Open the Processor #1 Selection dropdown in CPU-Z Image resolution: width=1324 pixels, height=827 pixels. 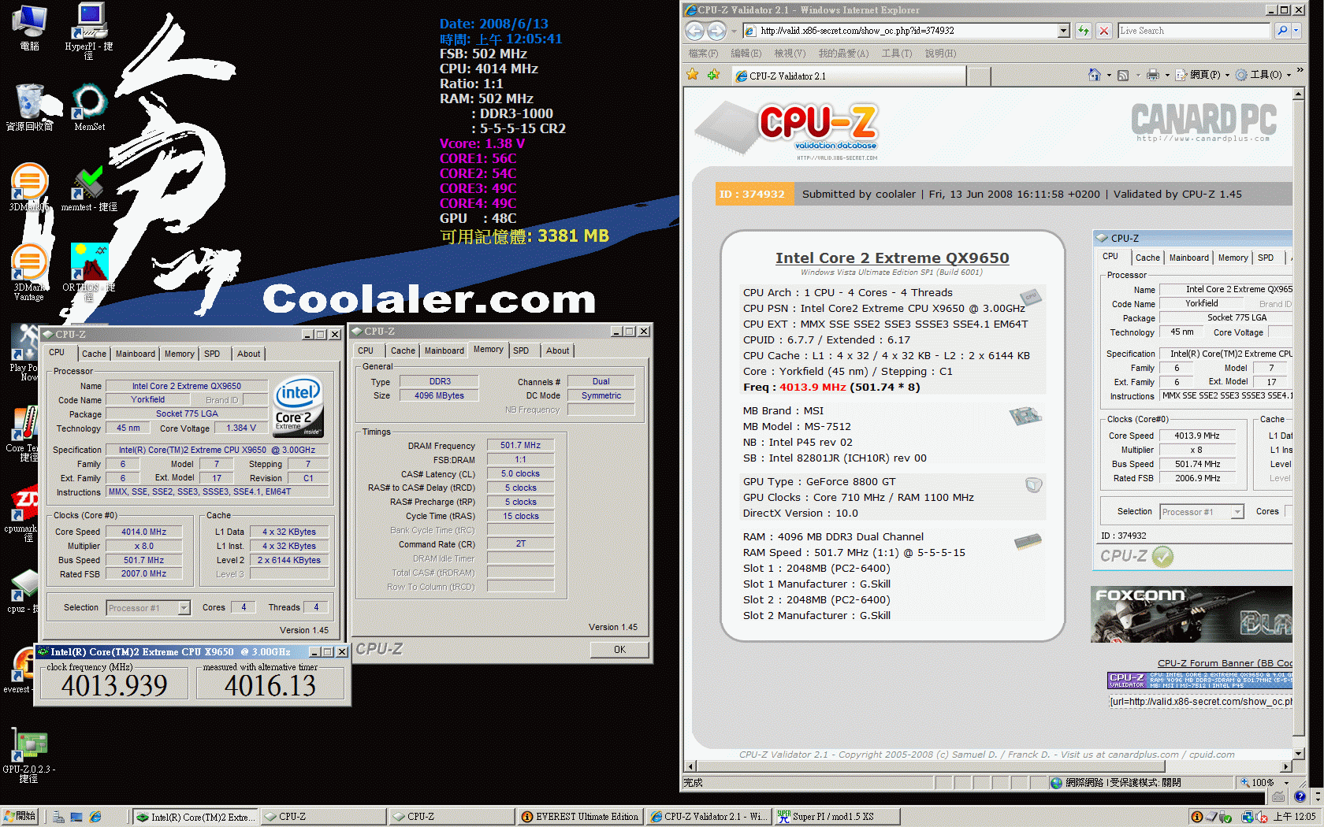click(x=184, y=608)
